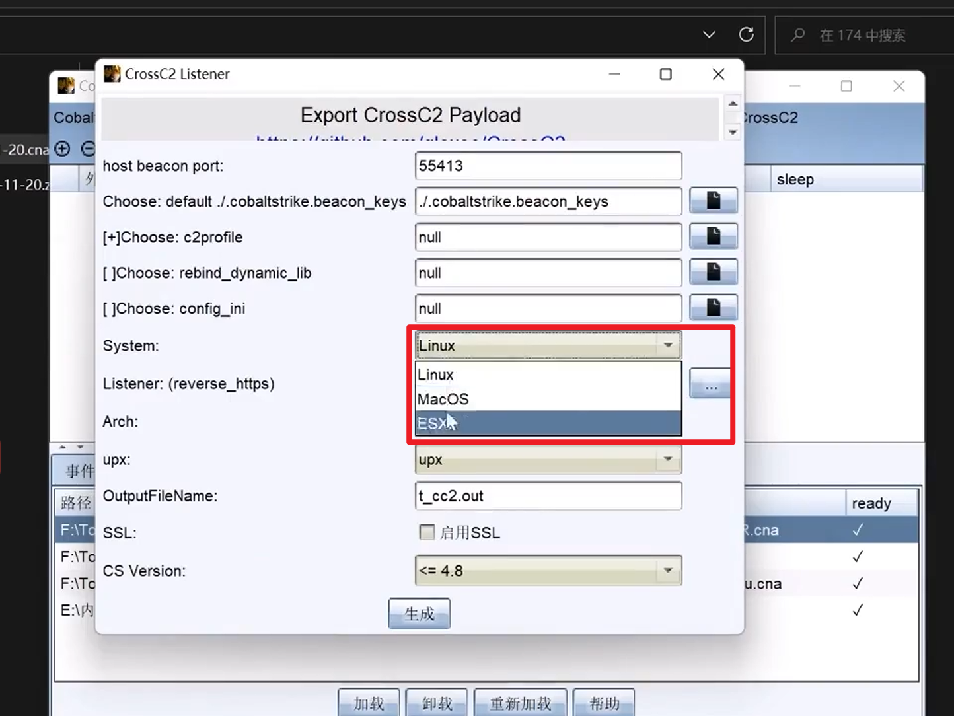Click the c2profile null input field

pyautogui.click(x=548, y=237)
